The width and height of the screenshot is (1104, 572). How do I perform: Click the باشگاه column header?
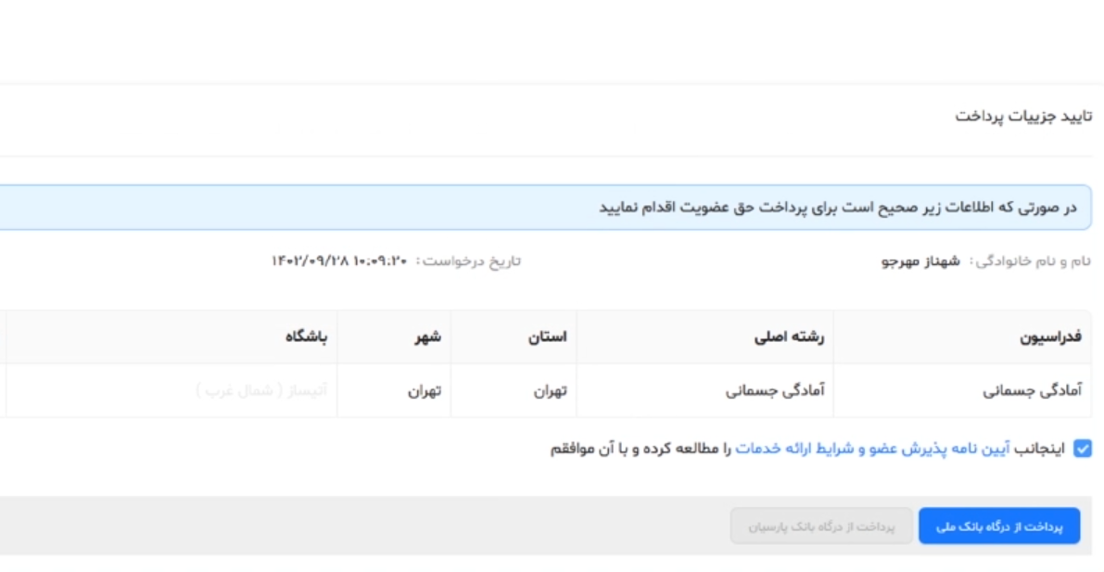[307, 337]
